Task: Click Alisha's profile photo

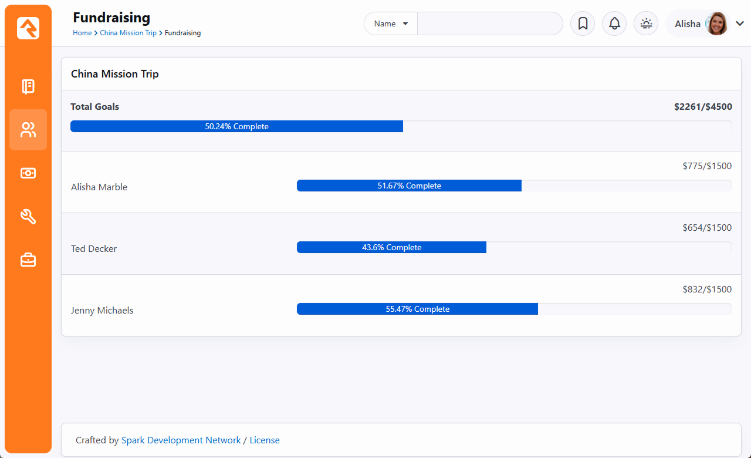Action: [x=716, y=23]
